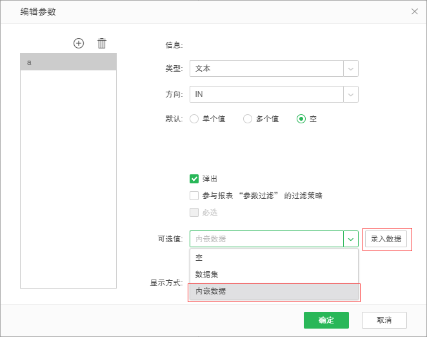Viewport: 427px width, 337px height.
Task: Click the 取消 button
Action: coord(384,320)
